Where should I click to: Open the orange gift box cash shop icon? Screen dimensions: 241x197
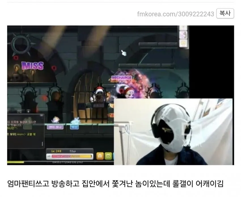pyautogui.click(x=100, y=156)
